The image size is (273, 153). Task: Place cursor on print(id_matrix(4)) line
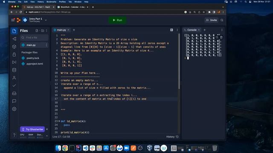pyautogui.click(x=75, y=132)
